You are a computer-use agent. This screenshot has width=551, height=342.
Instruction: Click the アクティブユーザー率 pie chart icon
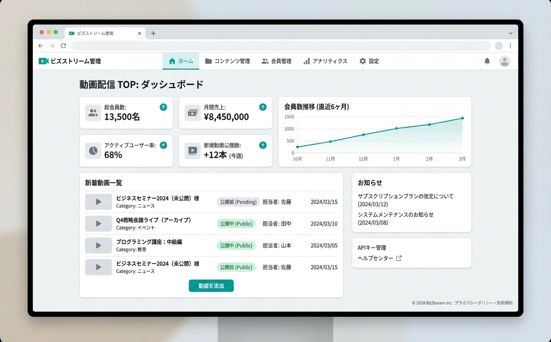point(93,150)
